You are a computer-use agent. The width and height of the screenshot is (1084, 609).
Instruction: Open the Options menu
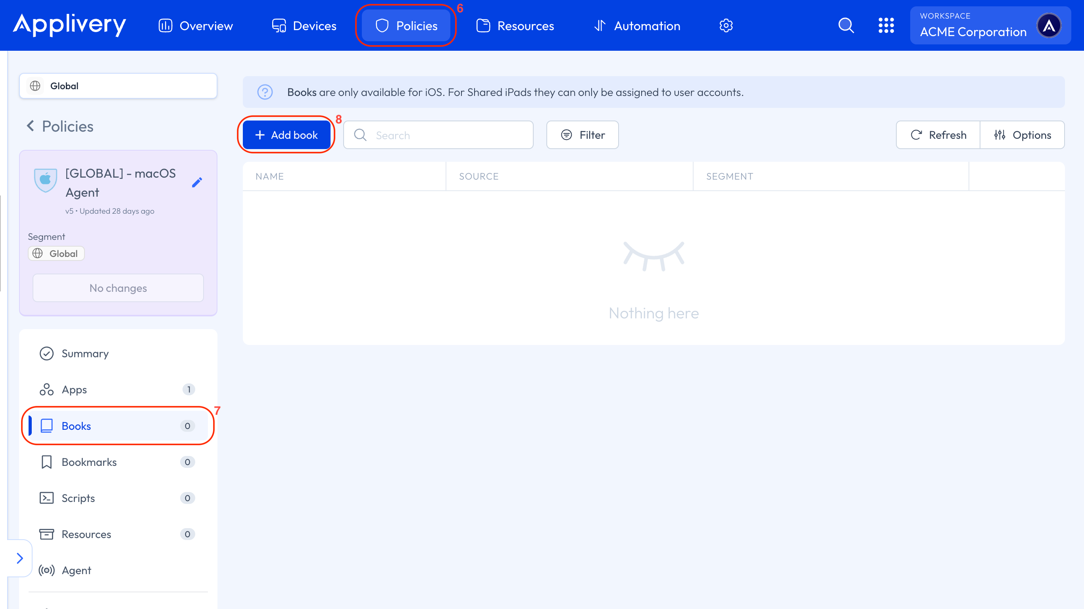pos(1022,135)
